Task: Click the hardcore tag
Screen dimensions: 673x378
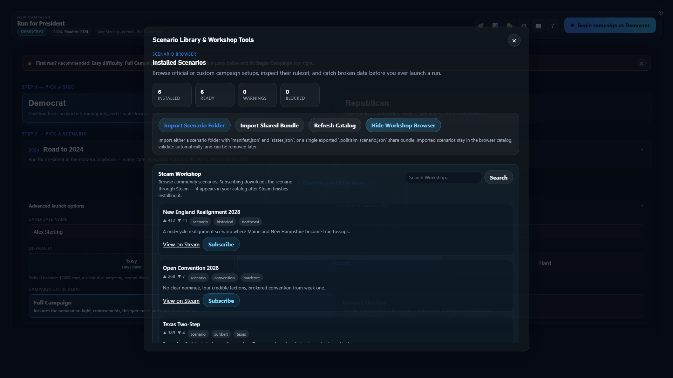Action: coord(251,278)
